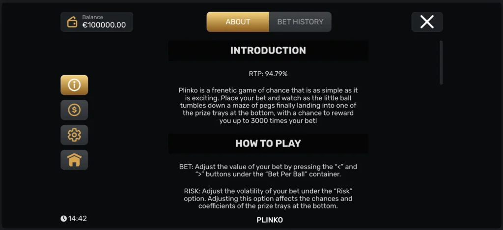Click the €100000.00 balance amount
Screen dimensions: 503x230
[104, 25]
